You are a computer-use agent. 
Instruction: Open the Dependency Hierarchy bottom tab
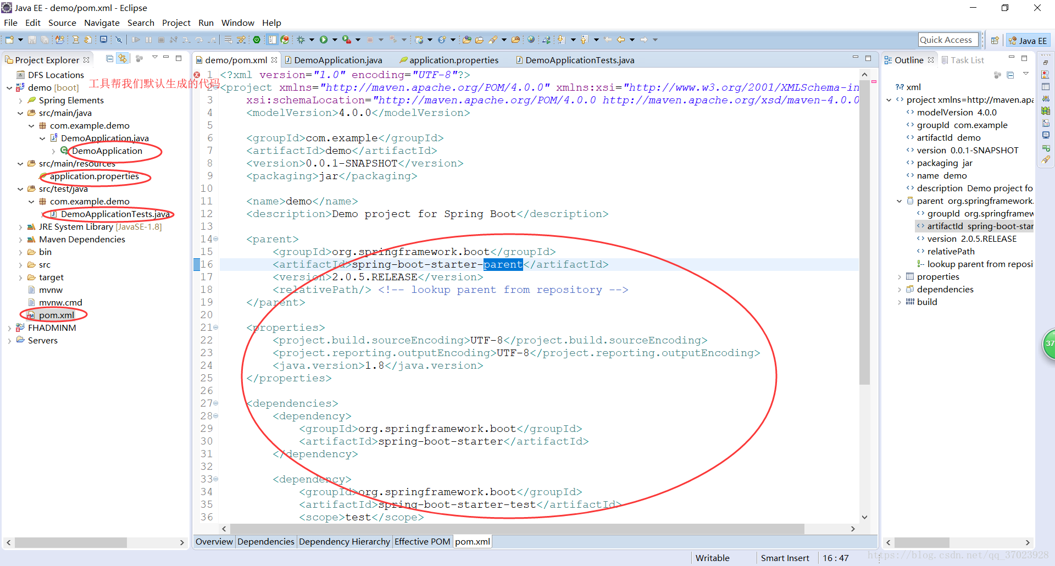[345, 542]
